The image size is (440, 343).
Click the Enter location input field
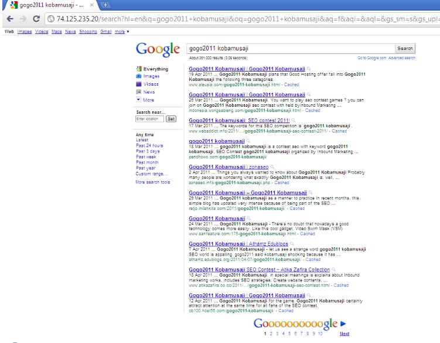[x=149, y=119]
